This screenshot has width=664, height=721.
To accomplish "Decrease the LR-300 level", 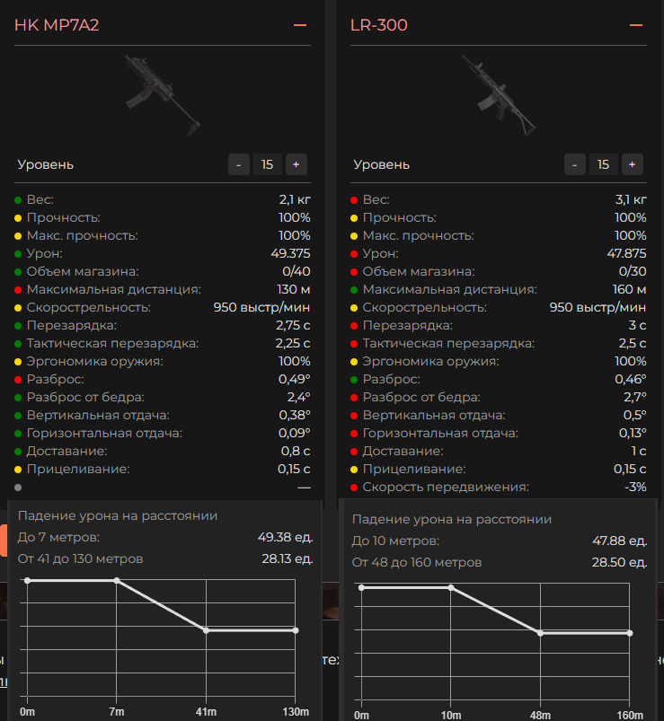I will 575,164.
